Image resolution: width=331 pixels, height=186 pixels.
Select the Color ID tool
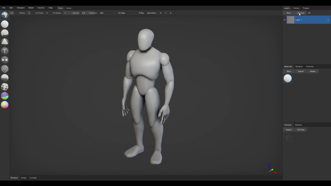[5, 96]
